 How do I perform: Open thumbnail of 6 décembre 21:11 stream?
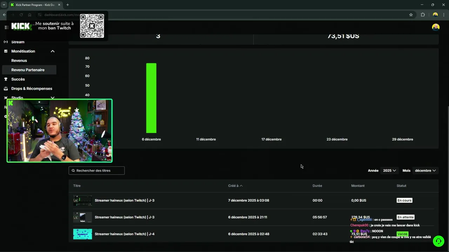click(82, 217)
